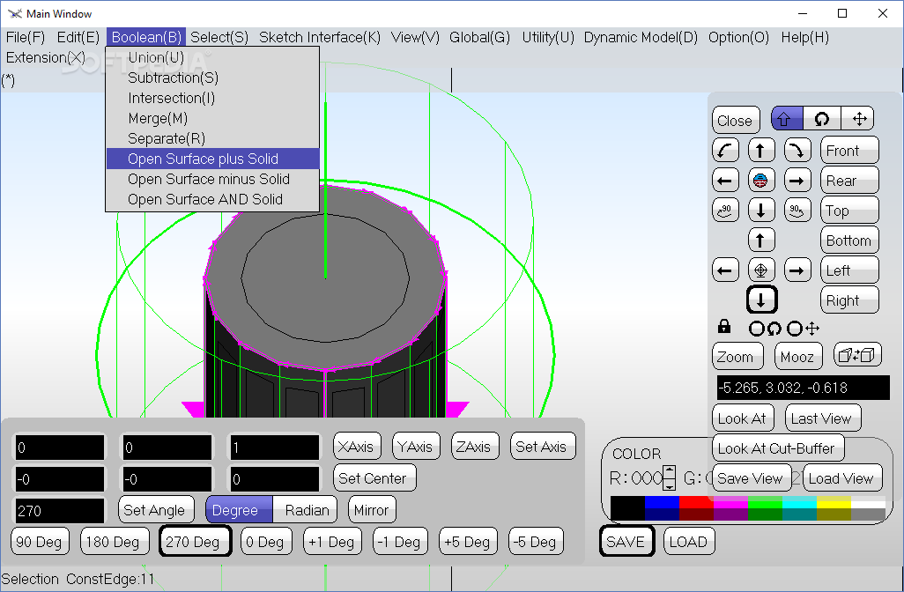Click the up arrow above the crosshair target

(761, 240)
